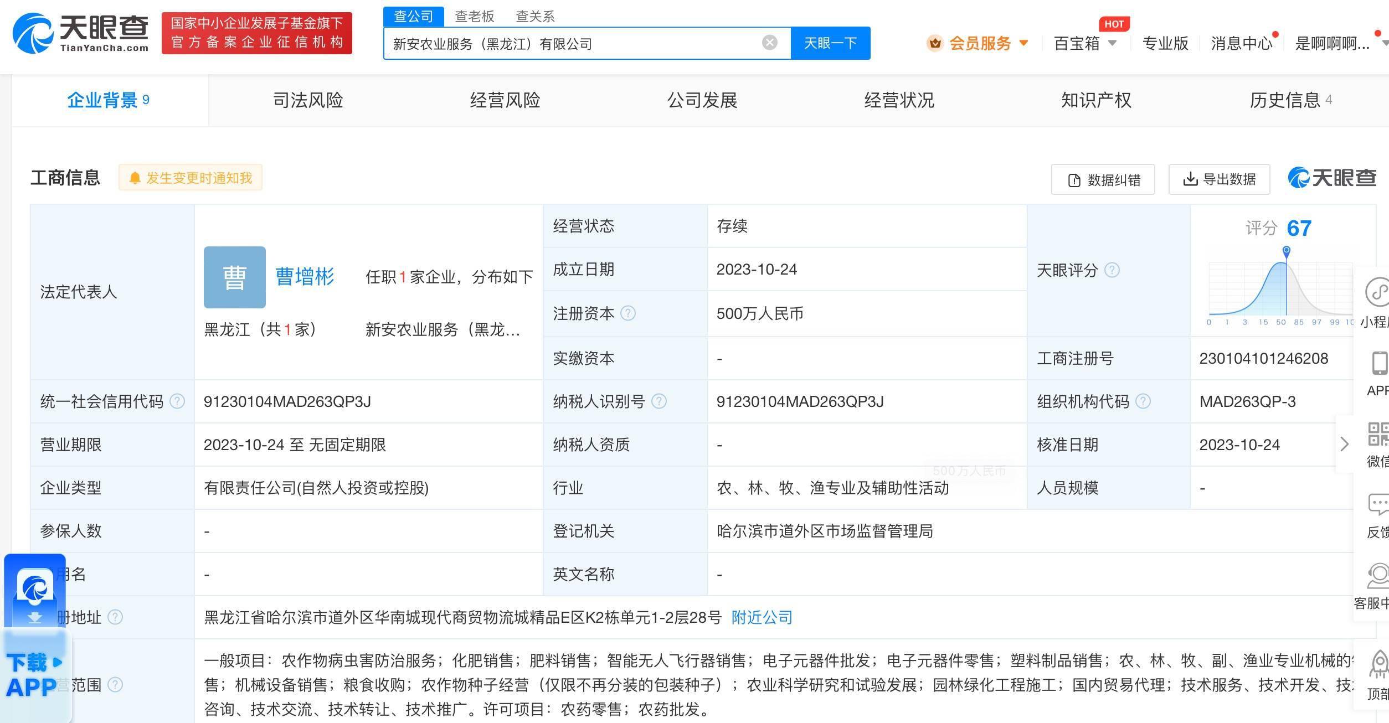Expand the 百宝箱 dropdown arrow
Image resolution: width=1389 pixels, height=723 pixels.
point(1112,43)
